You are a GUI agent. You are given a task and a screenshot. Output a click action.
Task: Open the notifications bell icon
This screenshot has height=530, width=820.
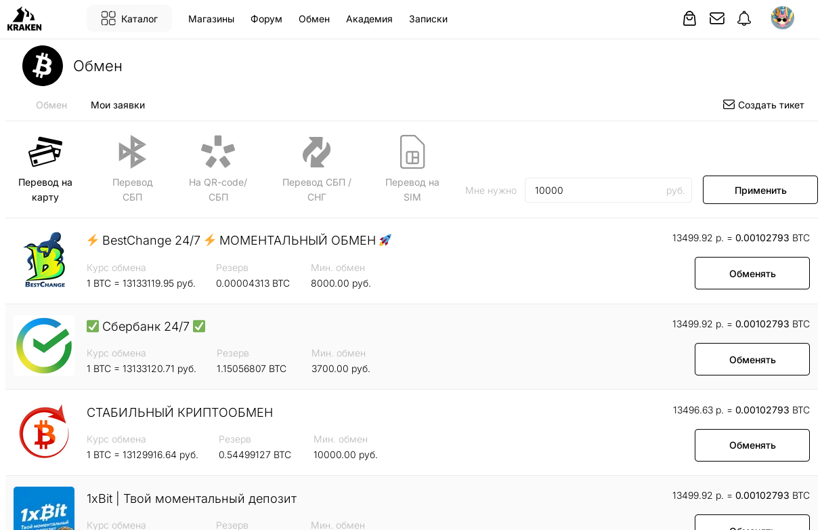click(x=744, y=18)
